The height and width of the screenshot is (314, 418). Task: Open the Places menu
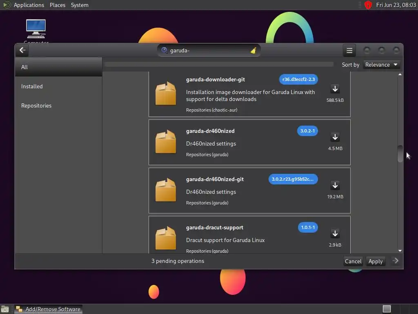coord(57,5)
